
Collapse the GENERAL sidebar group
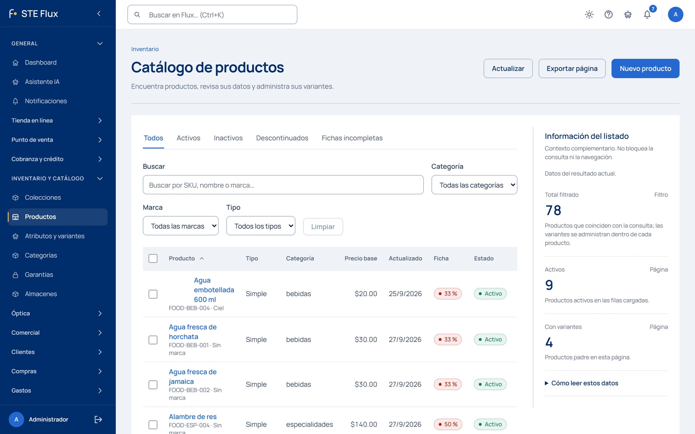point(58,43)
